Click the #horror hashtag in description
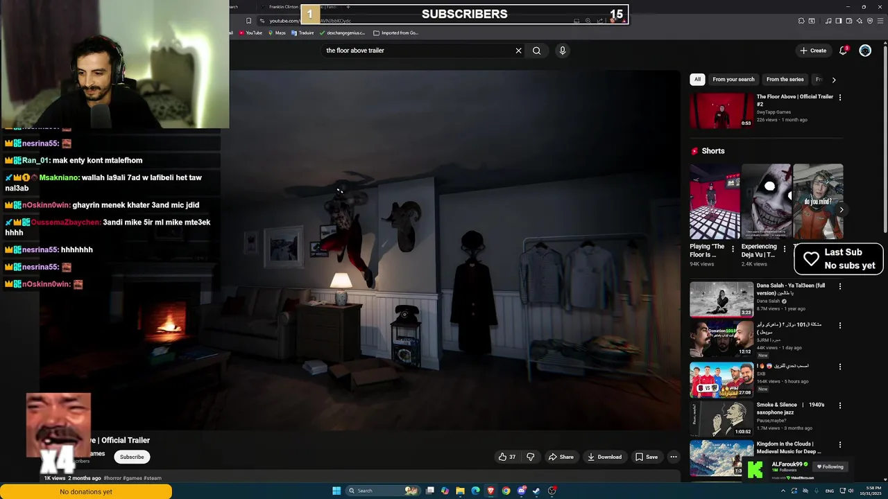 pos(112,478)
